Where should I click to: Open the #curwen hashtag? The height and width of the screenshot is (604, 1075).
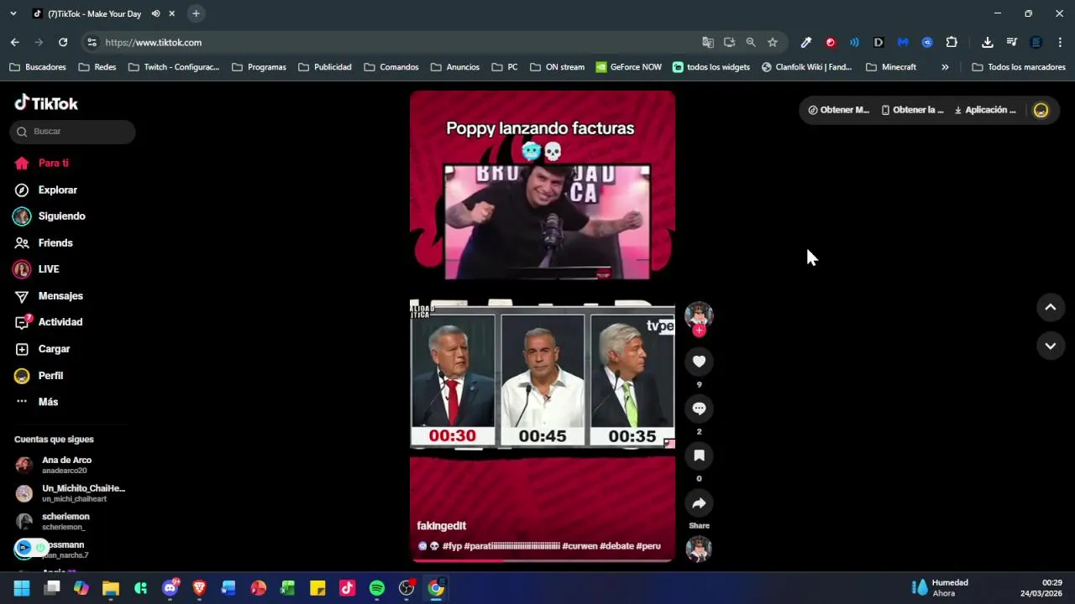pos(579,546)
